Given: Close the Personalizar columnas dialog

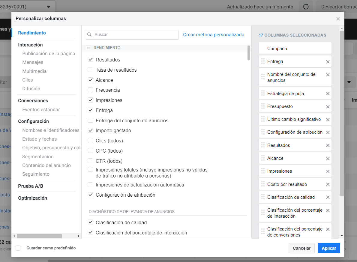Looking at the screenshot, I should (338, 19).
